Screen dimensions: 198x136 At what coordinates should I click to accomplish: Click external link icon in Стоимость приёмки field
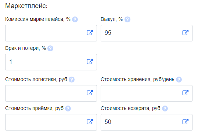(x=90, y=122)
